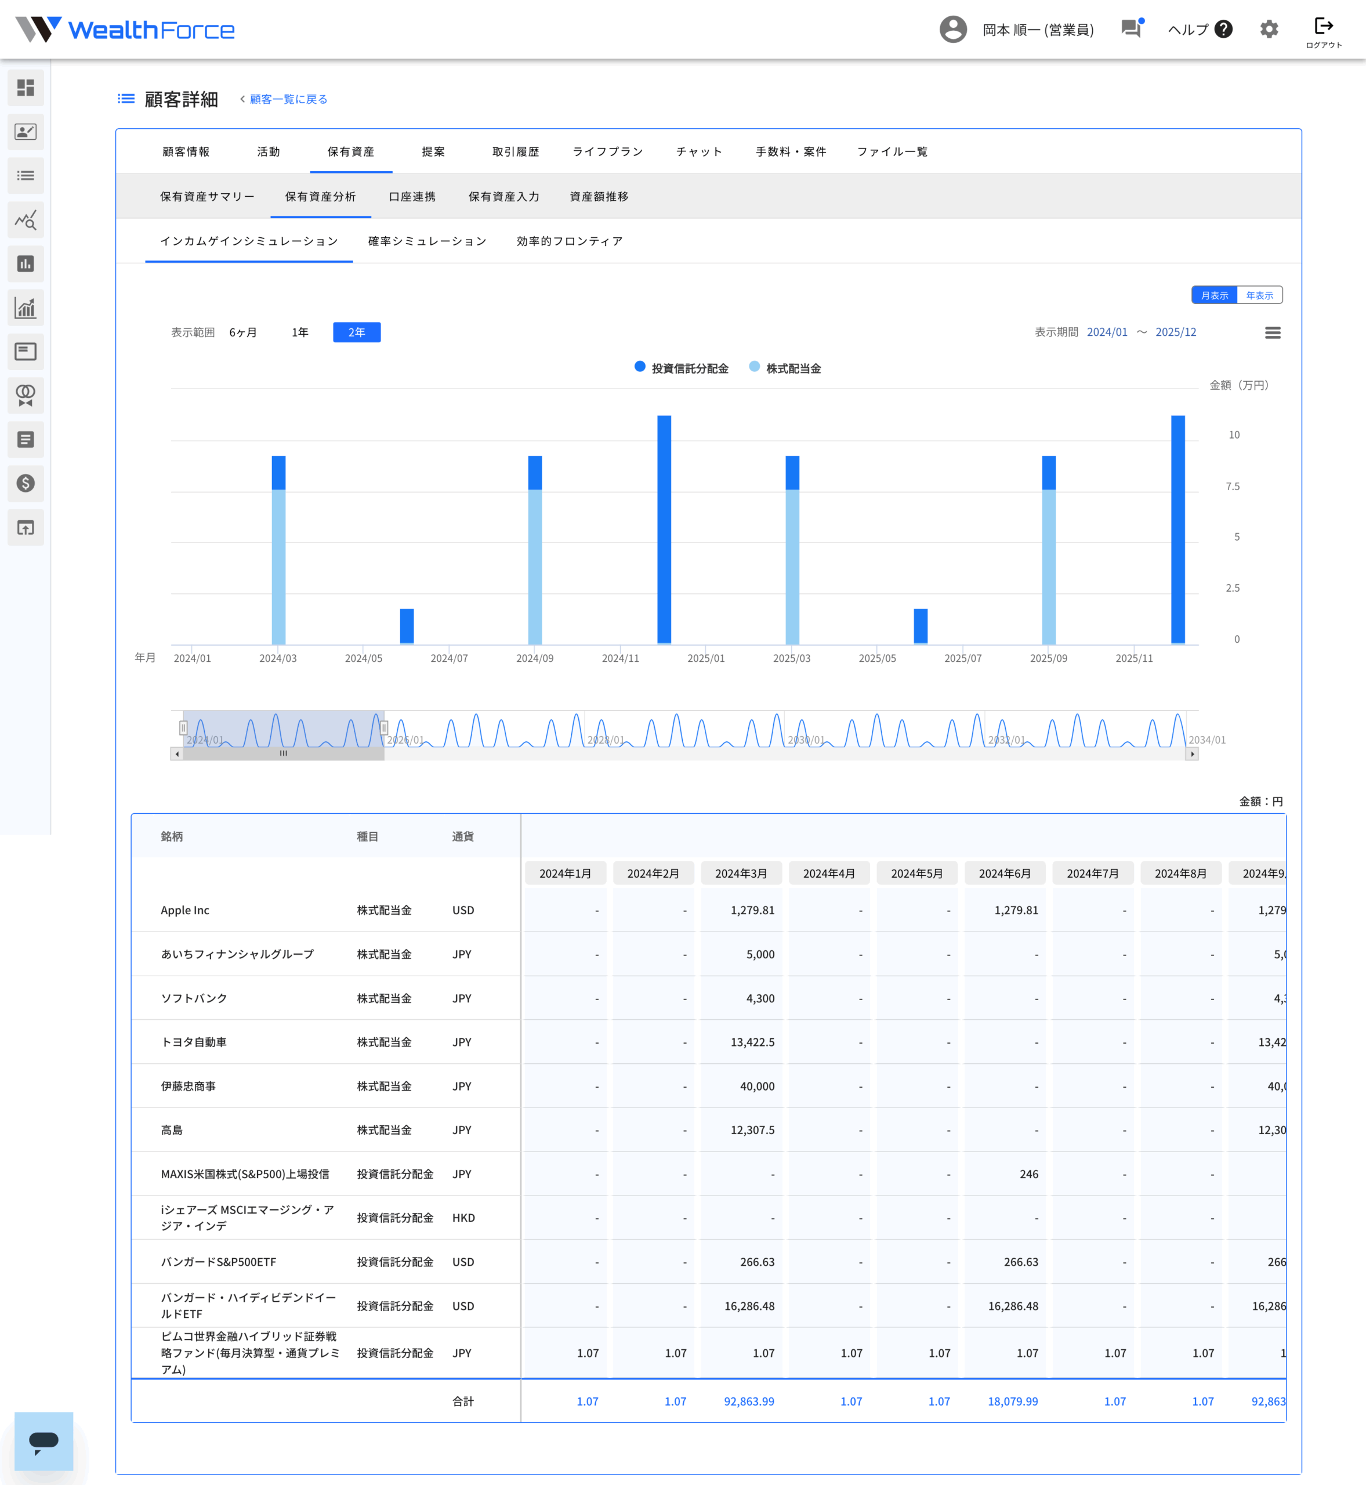Select the 1年 display range

click(299, 332)
